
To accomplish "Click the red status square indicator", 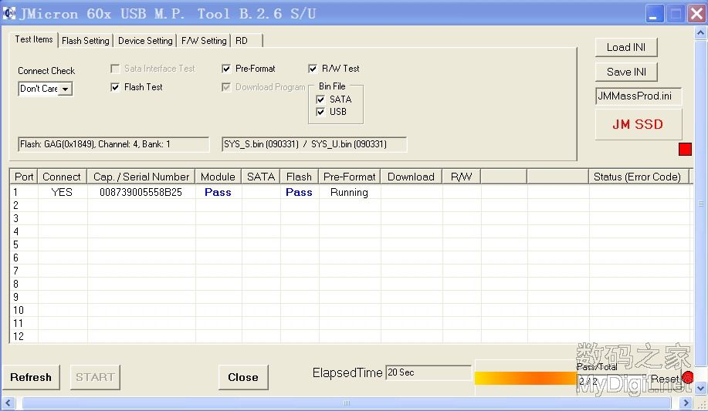I will tap(685, 149).
